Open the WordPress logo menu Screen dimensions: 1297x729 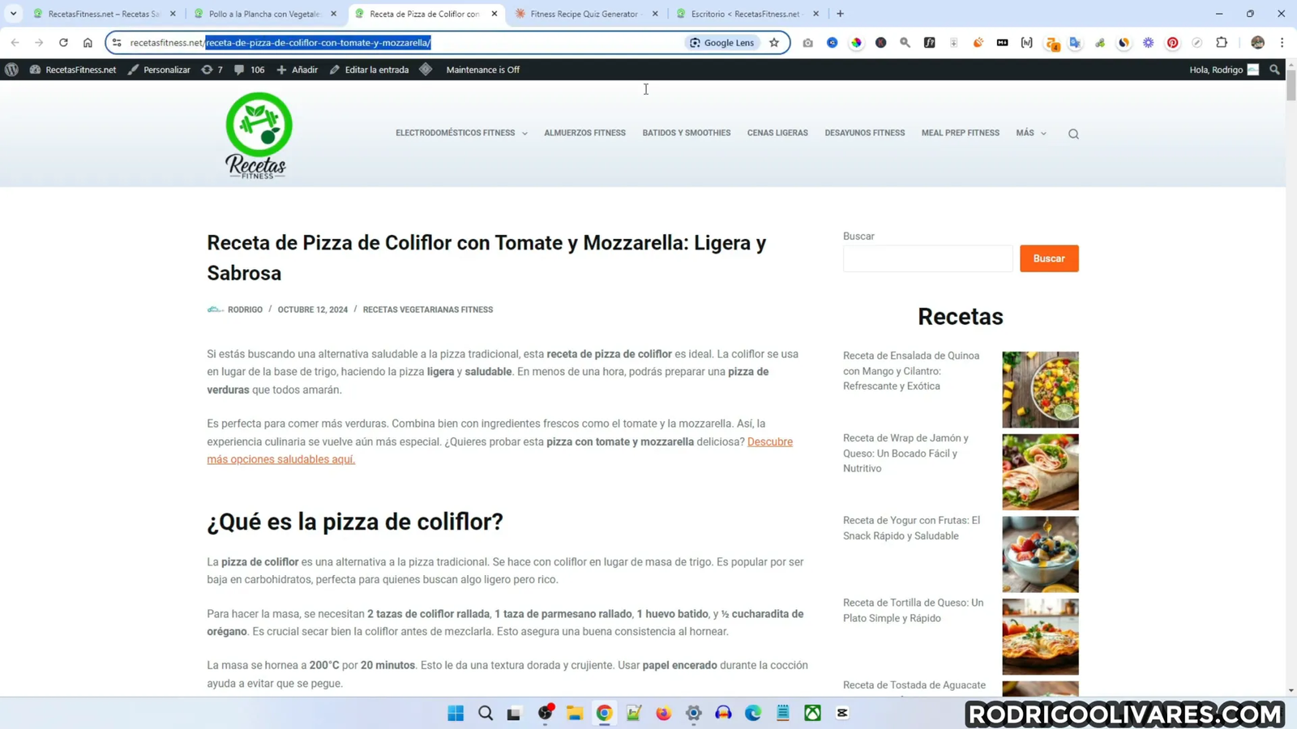pyautogui.click(x=11, y=70)
